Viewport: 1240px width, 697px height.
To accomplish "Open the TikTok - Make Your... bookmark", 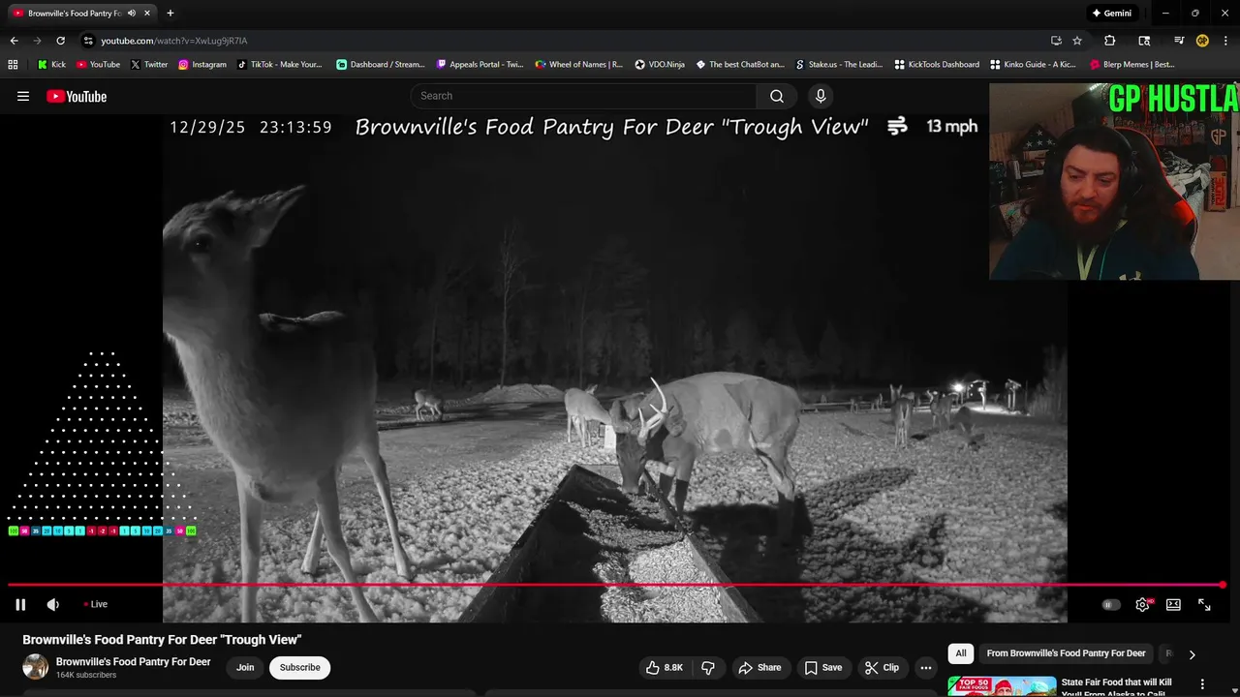I will point(279,65).
